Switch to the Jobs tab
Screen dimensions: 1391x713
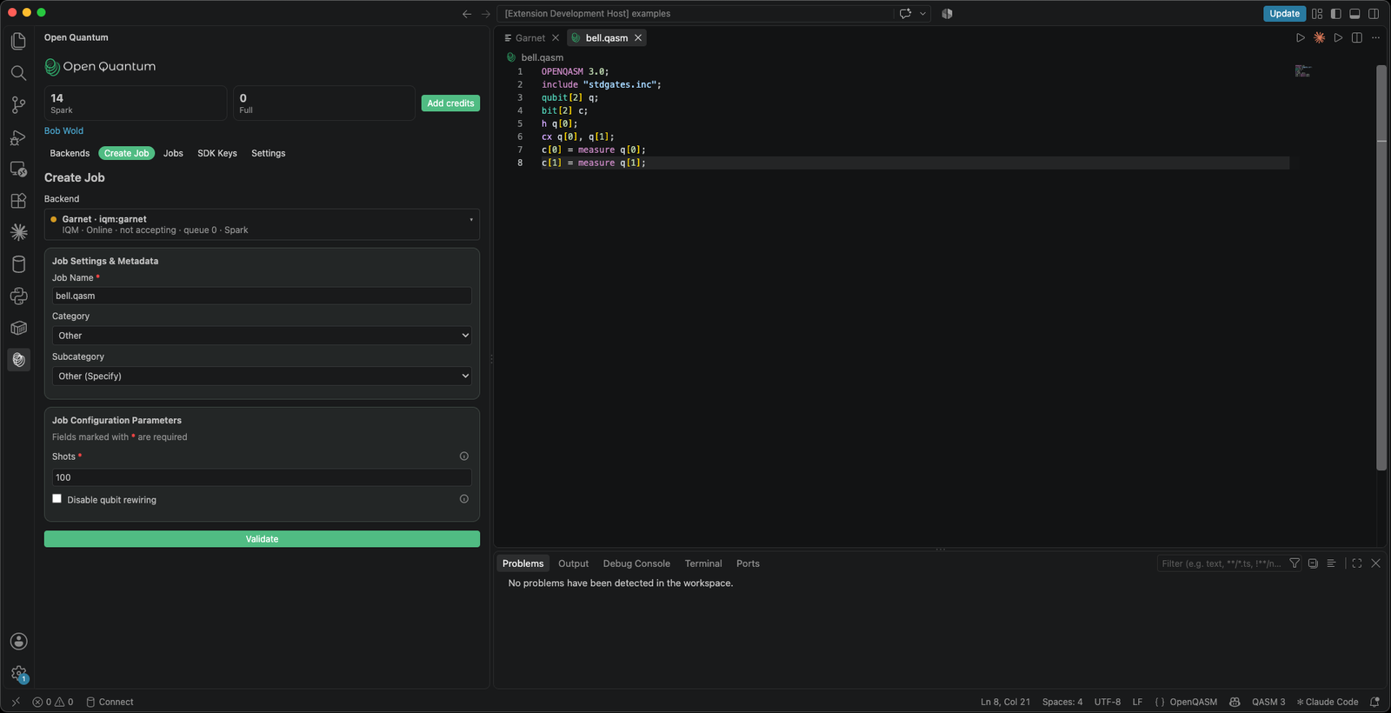click(x=173, y=153)
